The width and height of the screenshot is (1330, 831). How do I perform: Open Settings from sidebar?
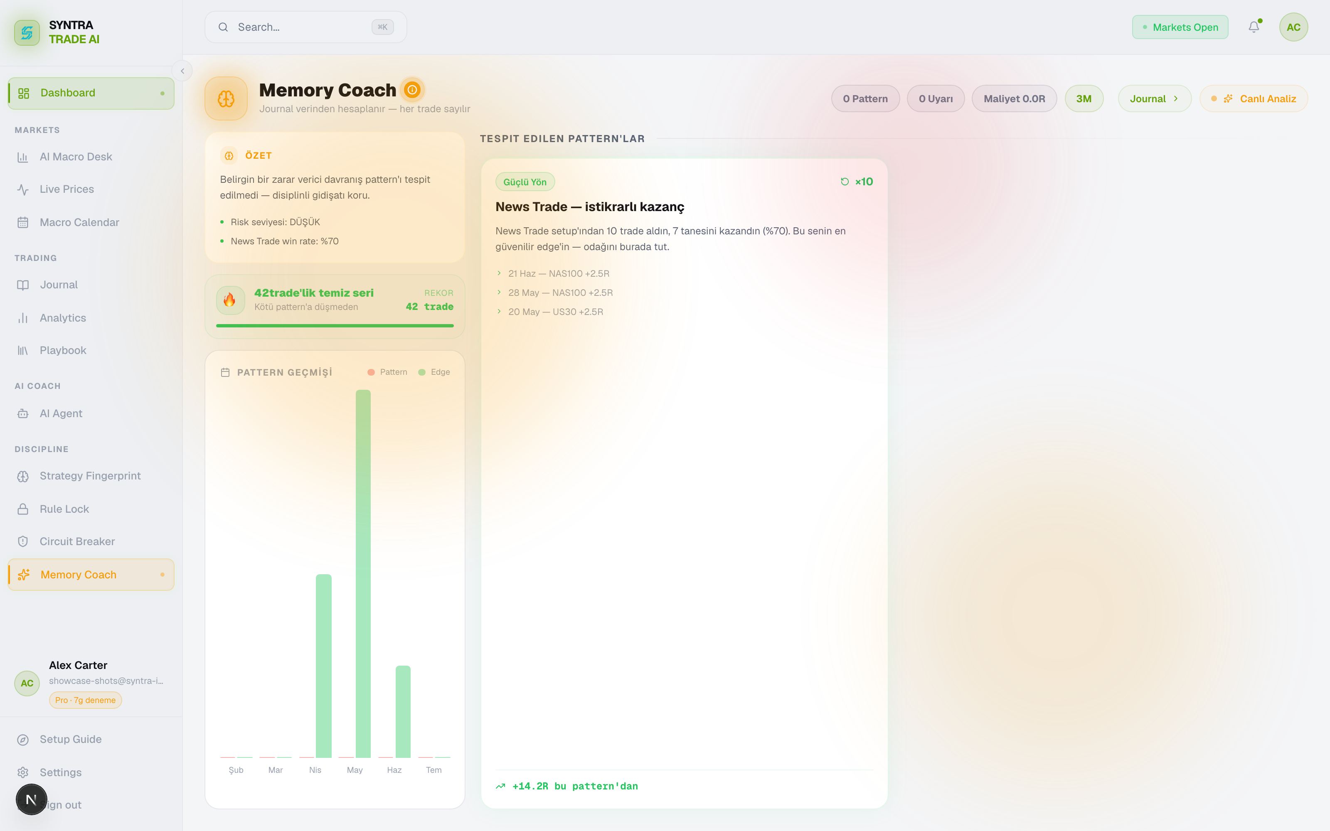click(91, 772)
